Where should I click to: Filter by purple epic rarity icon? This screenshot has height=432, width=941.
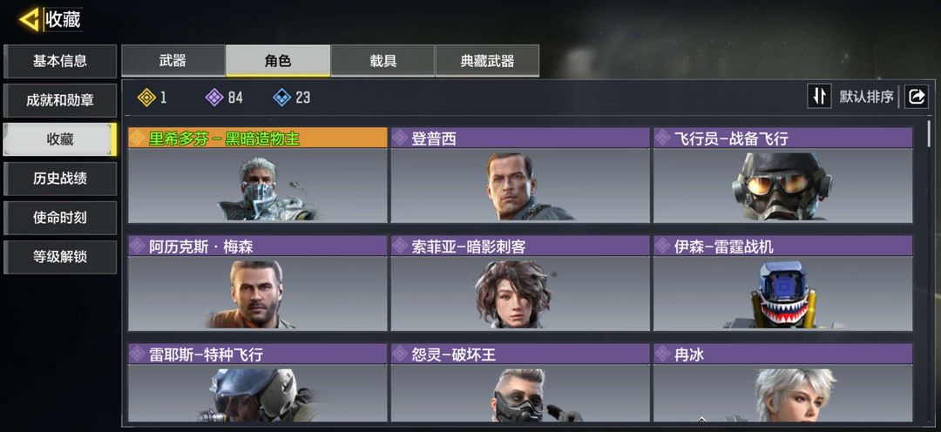(x=214, y=98)
